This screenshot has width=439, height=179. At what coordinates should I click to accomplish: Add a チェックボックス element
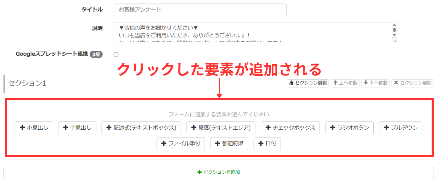[x=290, y=128]
